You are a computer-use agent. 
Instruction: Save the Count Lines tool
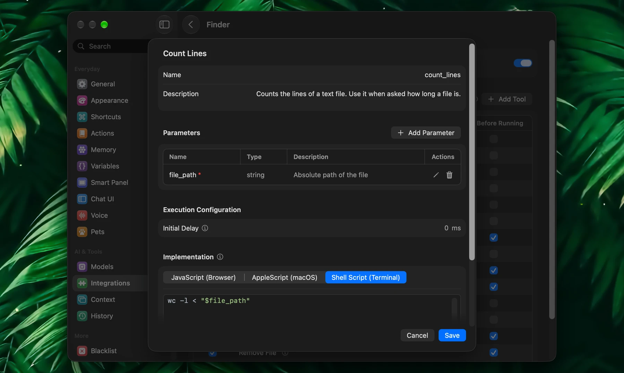click(452, 335)
